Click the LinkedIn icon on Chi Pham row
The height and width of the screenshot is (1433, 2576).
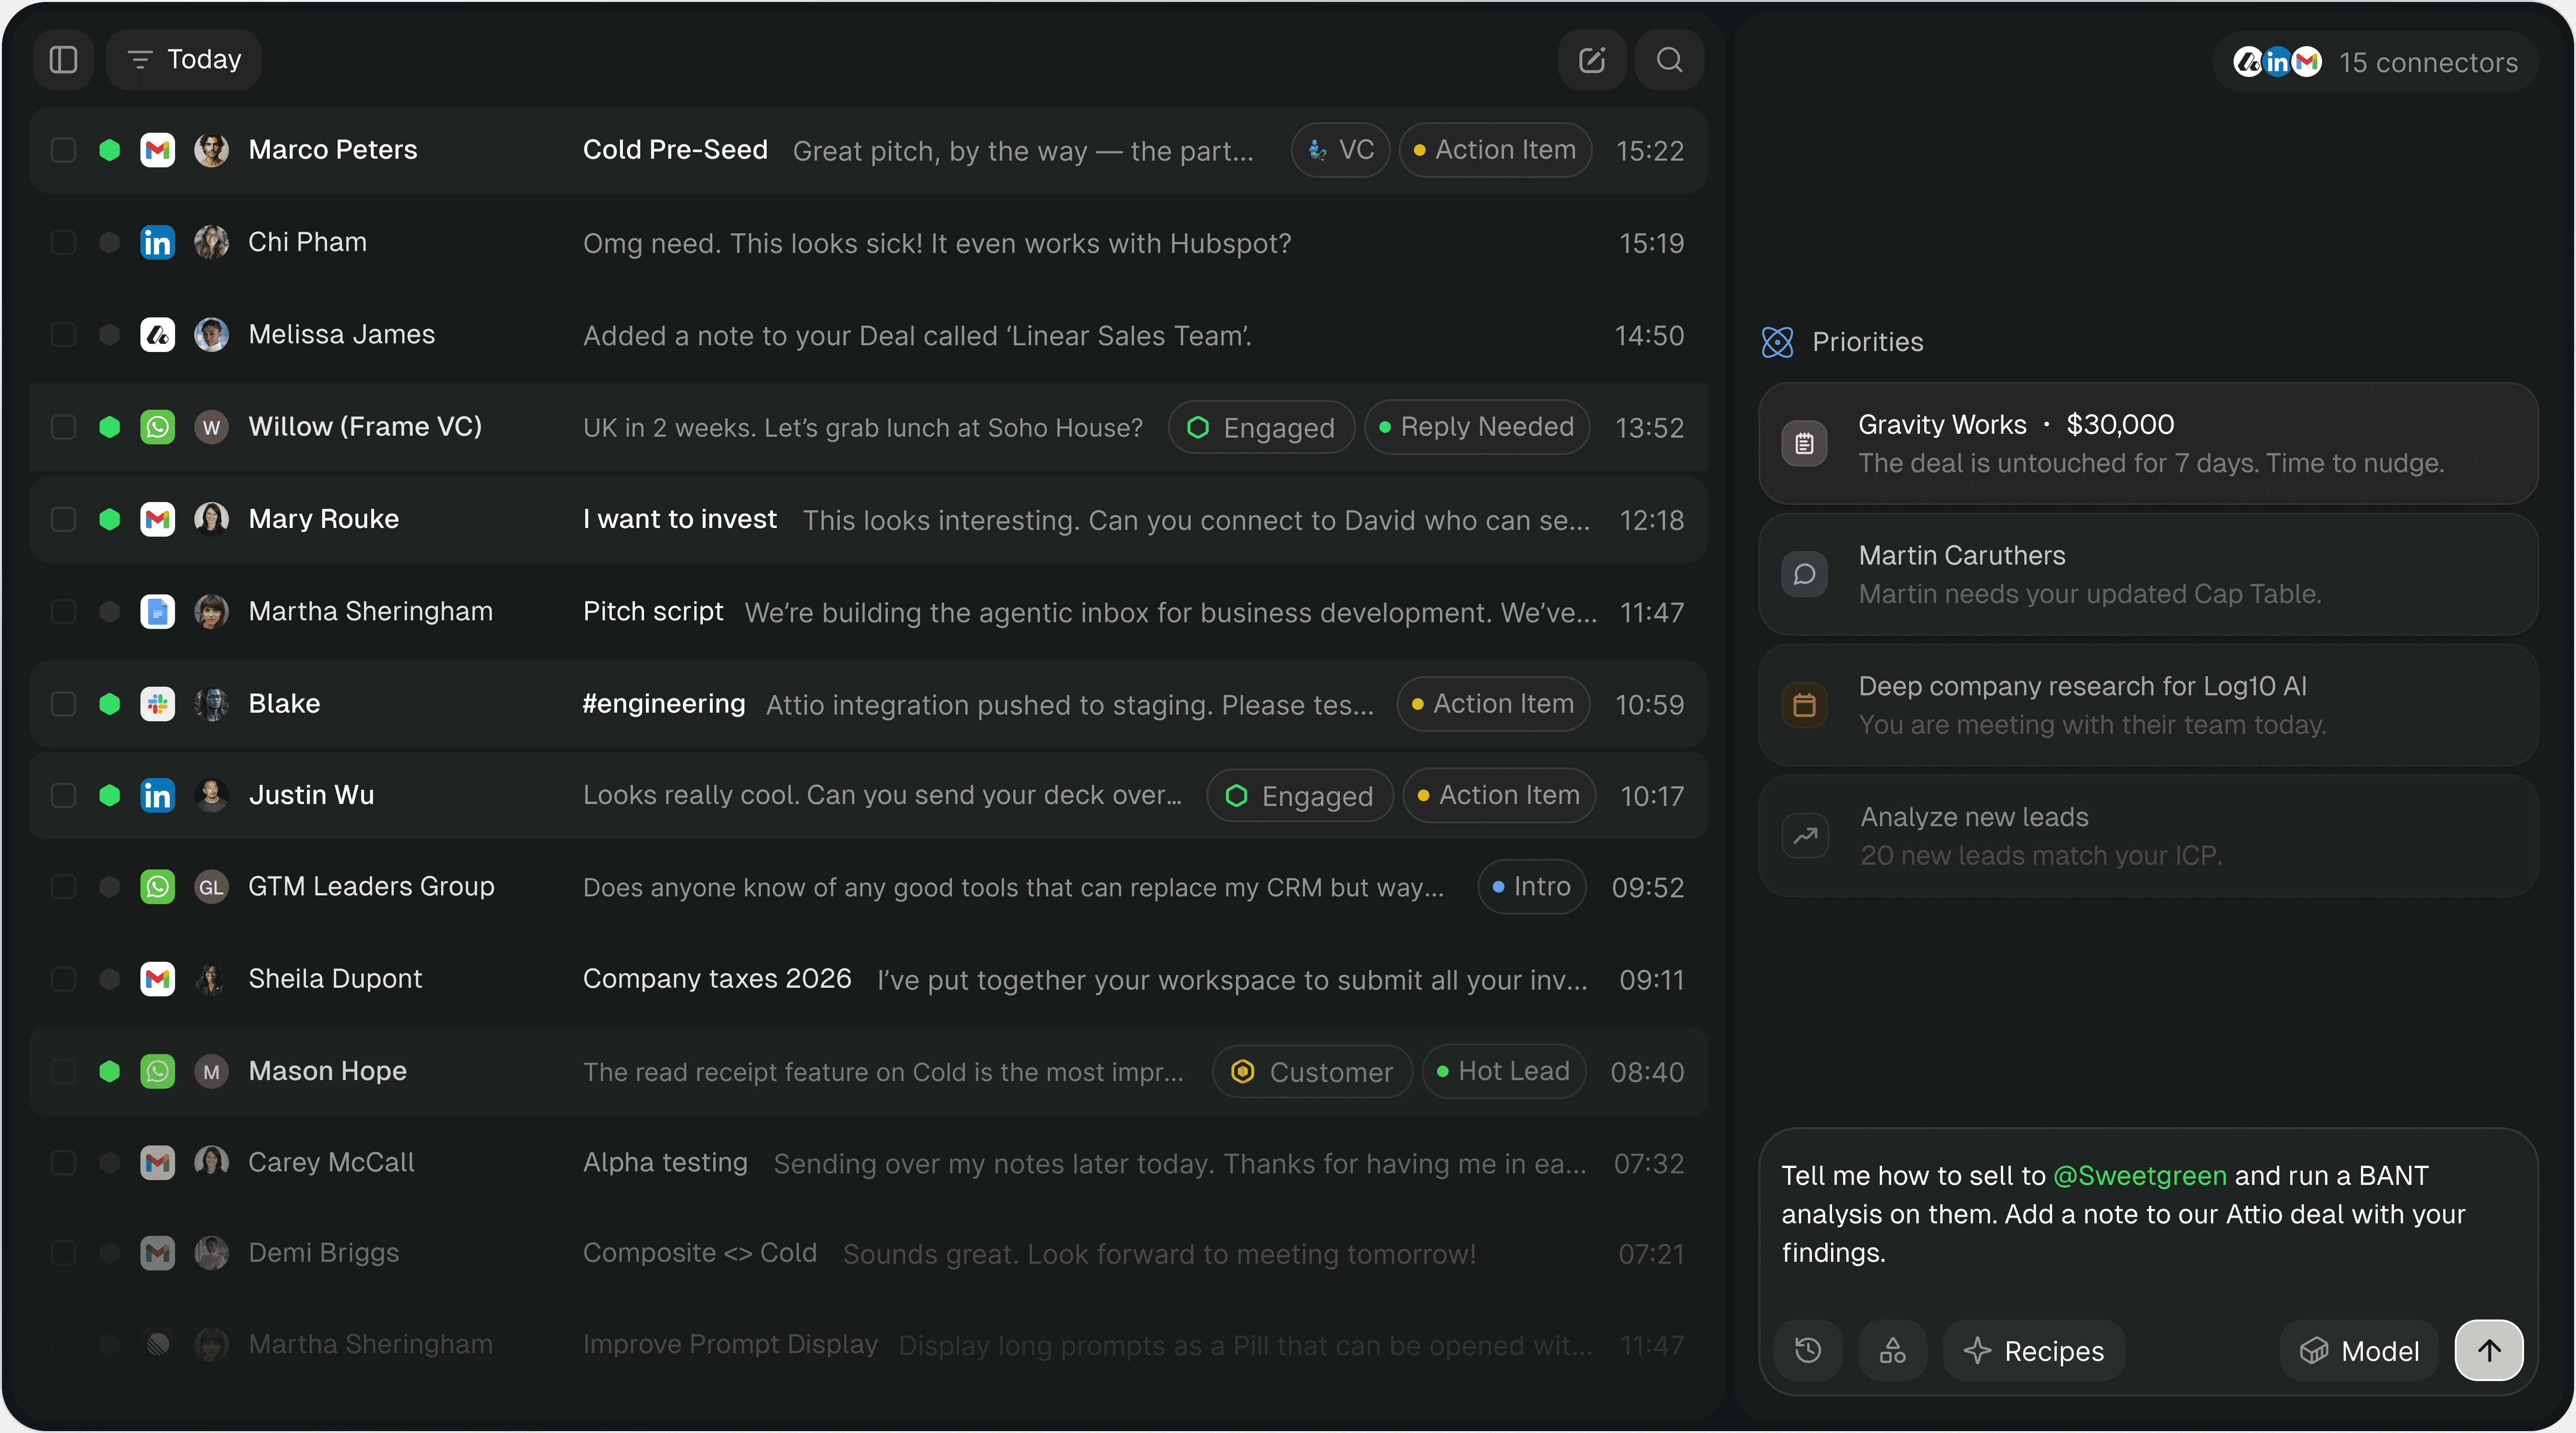[157, 242]
